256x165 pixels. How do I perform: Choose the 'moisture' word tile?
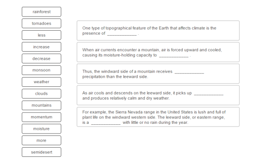(42, 129)
